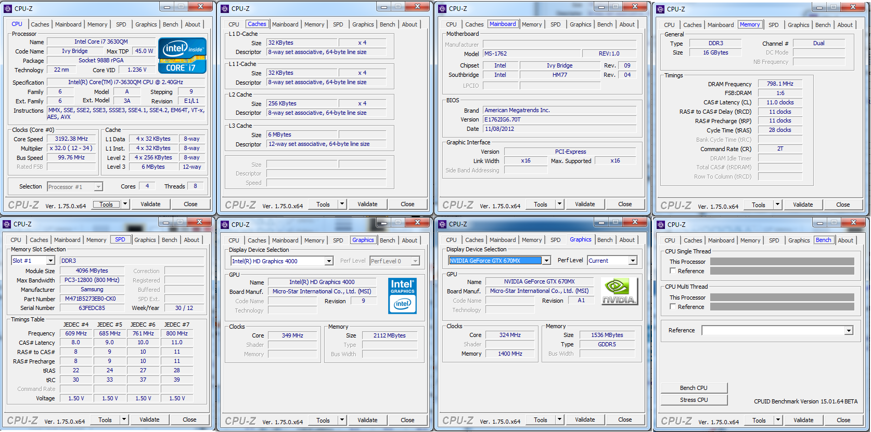Click the processor Name field Intel Core i7 3630QM
Image resolution: width=871 pixels, height=432 pixels.
pyautogui.click(x=101, y=42)
